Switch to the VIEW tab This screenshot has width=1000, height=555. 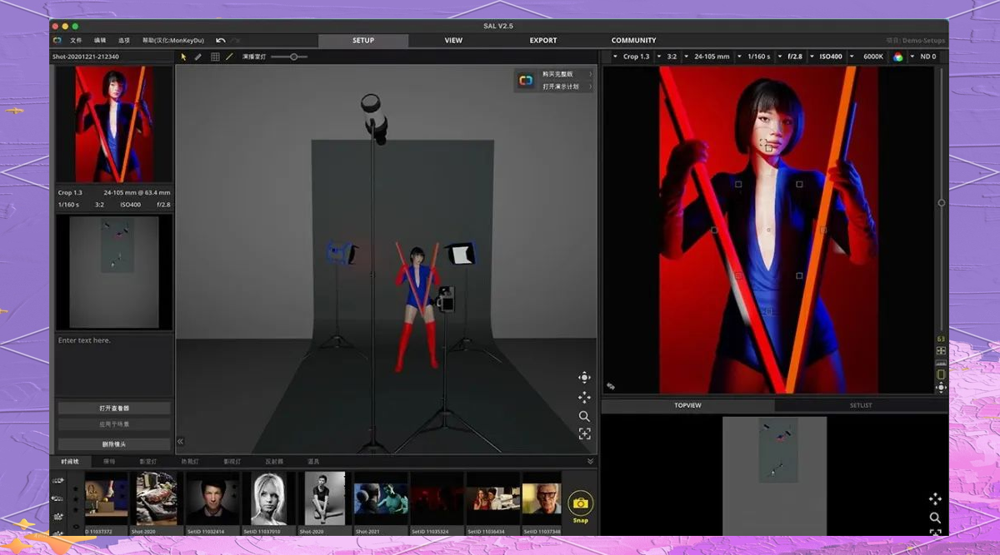pyautogui.click(x=453, y=40)
